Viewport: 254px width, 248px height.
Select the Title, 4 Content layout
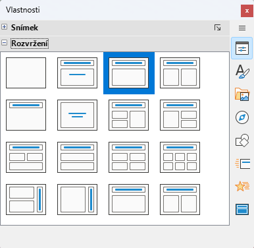pyautogui.click(x=128, y=157)
